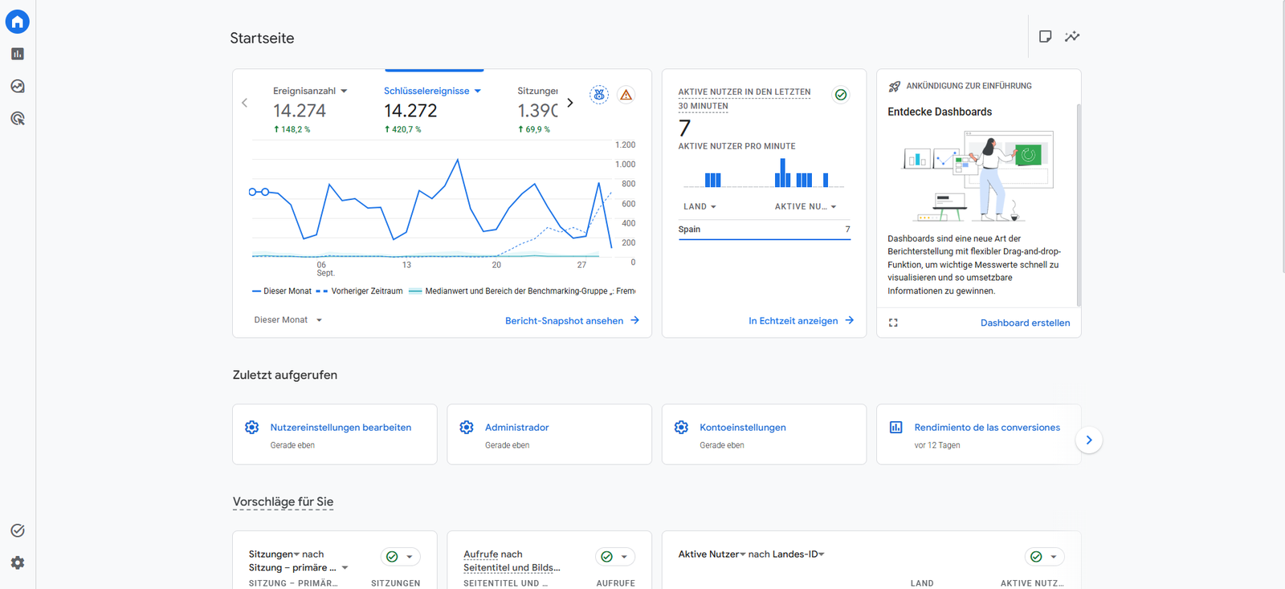This screenshot has width=1285, height=589.
Task: Click the gear icon on the Administrador card
Action: [467, 427]
